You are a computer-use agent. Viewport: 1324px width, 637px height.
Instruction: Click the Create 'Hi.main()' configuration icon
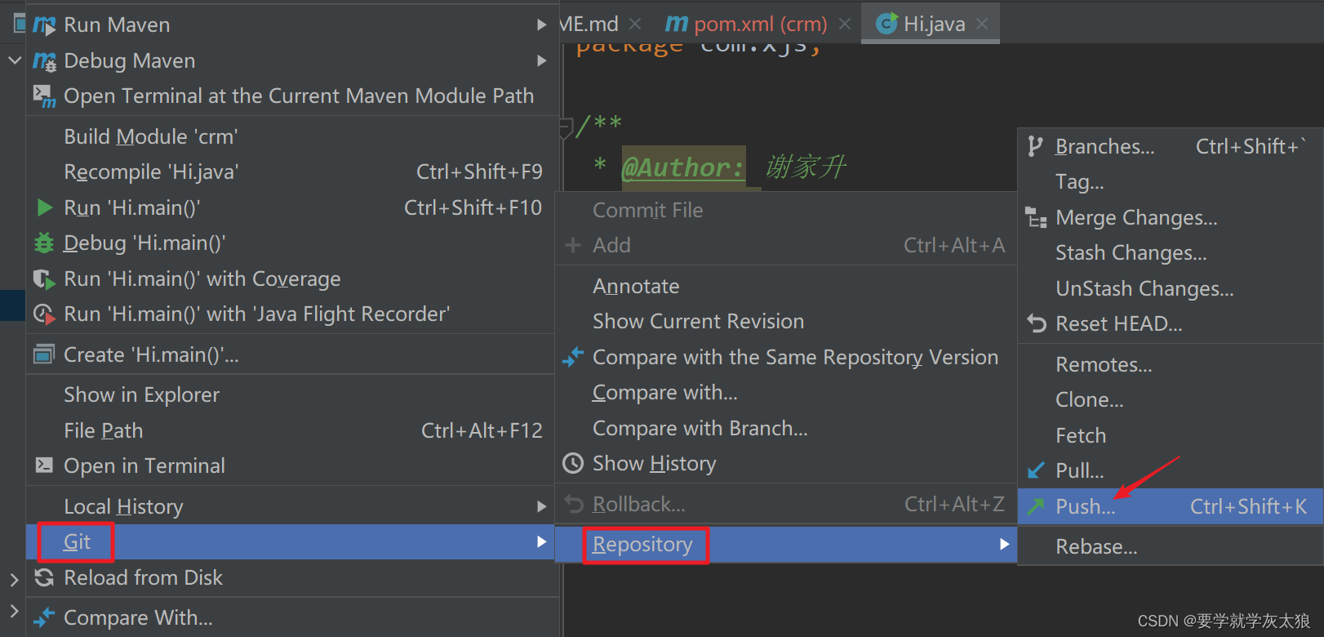tap(43, 355)
